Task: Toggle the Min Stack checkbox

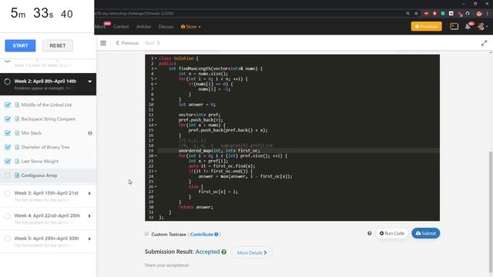Action: (8, 133)
